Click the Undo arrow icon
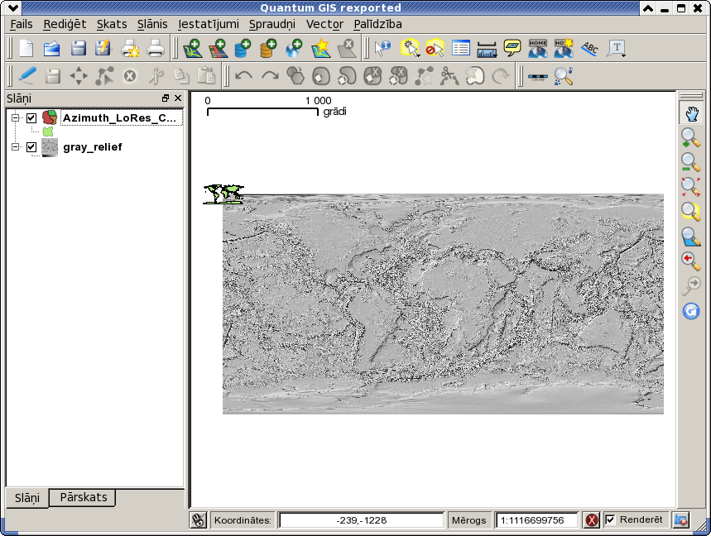Viewport: 711px width, 536px height. (x=243, y=75)
